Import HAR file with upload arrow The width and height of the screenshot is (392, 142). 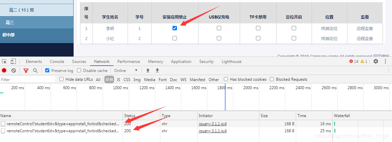pyautogui.click(x=148, y=71)
